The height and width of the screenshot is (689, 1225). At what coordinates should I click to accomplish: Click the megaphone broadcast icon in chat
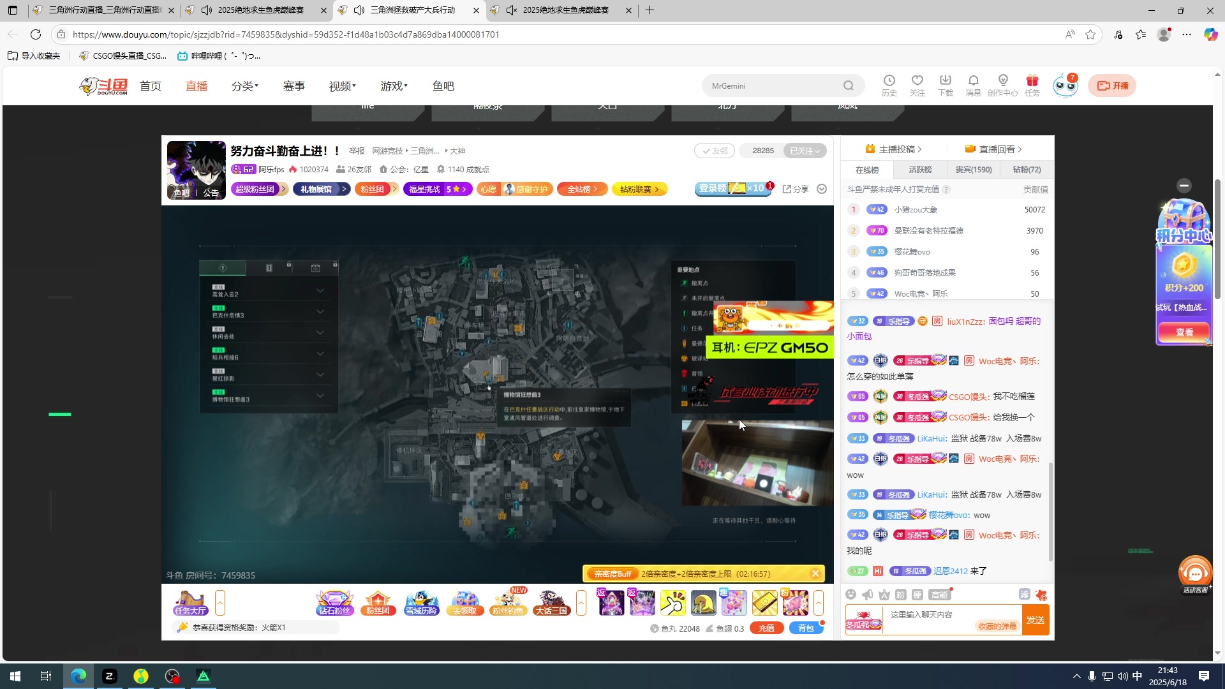867,595
